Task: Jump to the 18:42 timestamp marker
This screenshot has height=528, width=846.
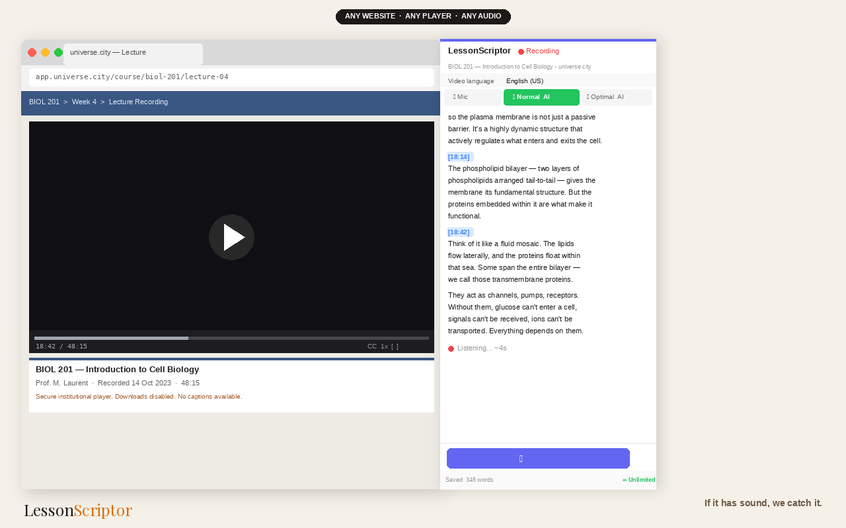Action: pyautogui.click(x=459, y=232)
